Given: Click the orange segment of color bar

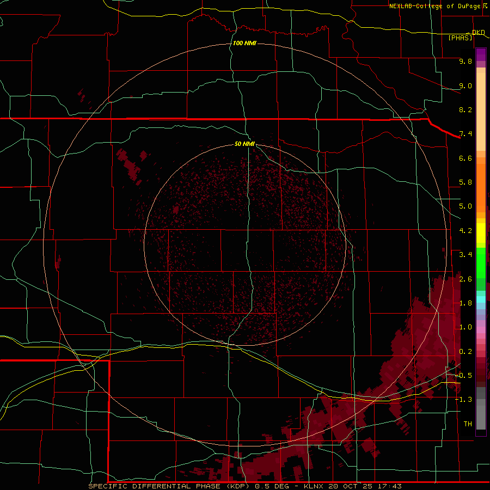Looking at the screenshot, I should point(481,188).
